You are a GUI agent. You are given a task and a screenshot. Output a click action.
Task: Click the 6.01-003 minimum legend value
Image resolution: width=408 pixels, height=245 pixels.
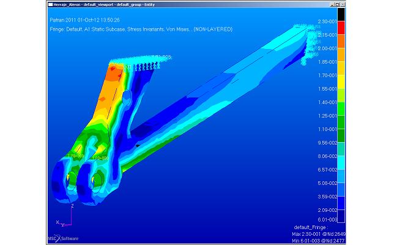coord(327,219)
